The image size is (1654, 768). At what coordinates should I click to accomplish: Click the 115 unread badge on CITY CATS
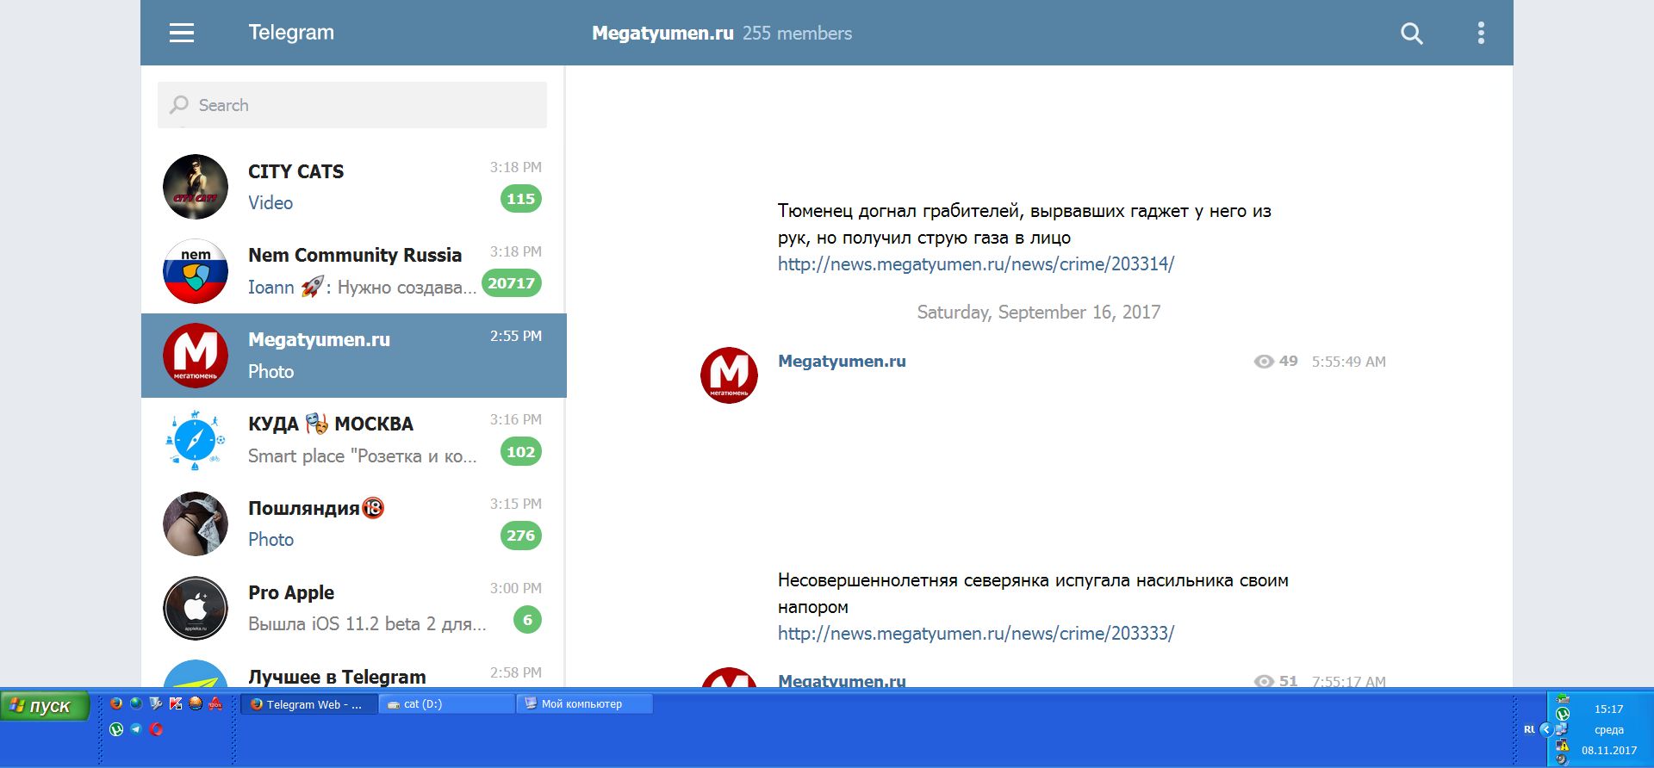tap(520, 199)
